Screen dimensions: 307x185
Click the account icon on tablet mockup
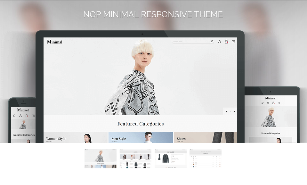[268, 103]
